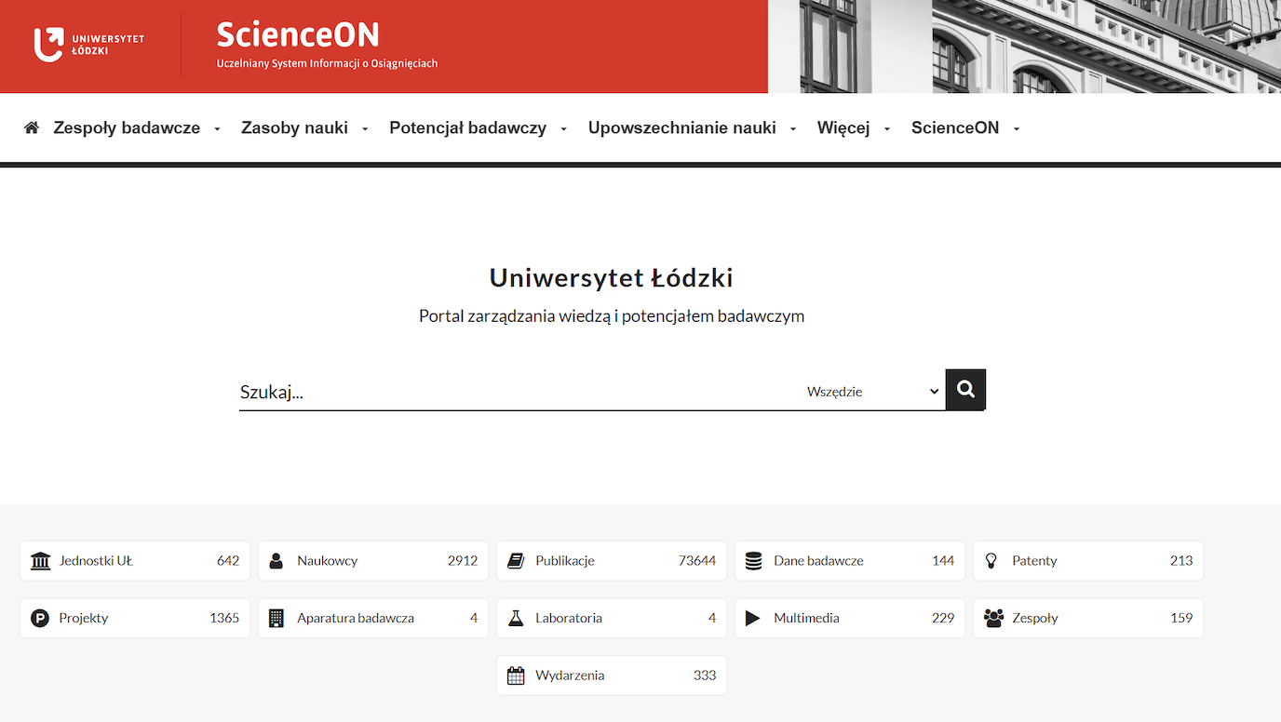1281x722 pixels.
Task: Click the count 213 next to Patenty
Action: [x=1181, y=561]
